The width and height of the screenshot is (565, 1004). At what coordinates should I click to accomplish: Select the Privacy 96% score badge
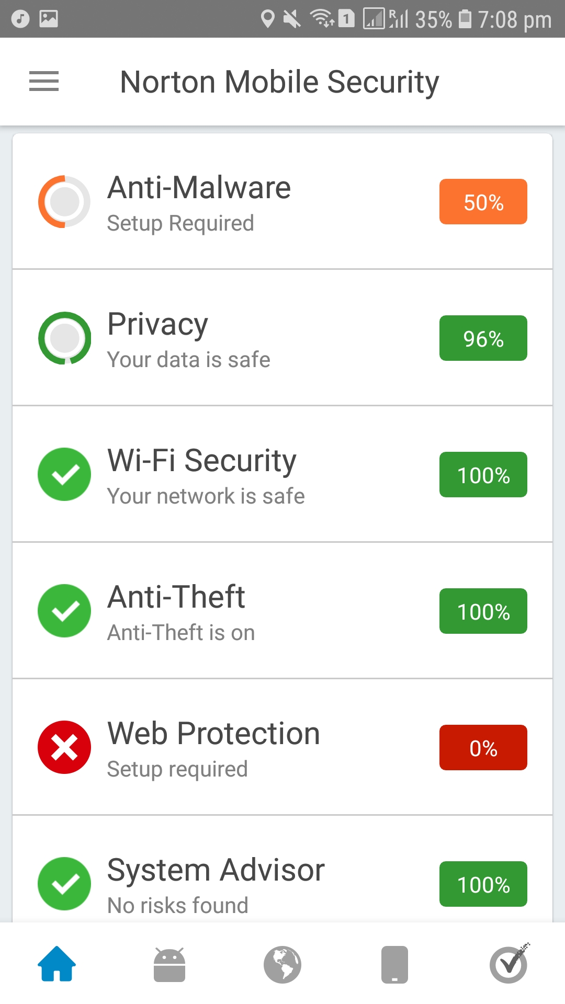tap(483, 338)
